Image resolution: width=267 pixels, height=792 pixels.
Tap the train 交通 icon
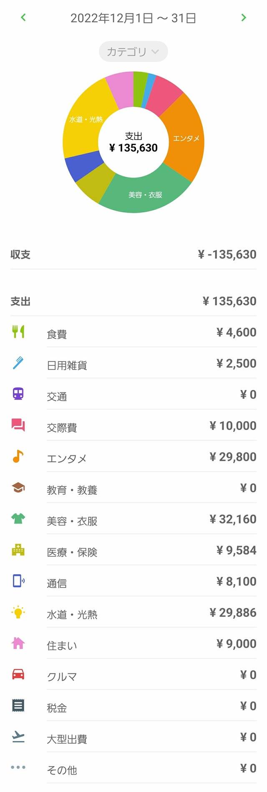[18, 394]
